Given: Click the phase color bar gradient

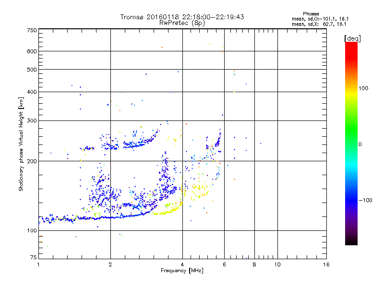Looking at the screenshot, I should (351, 143).
